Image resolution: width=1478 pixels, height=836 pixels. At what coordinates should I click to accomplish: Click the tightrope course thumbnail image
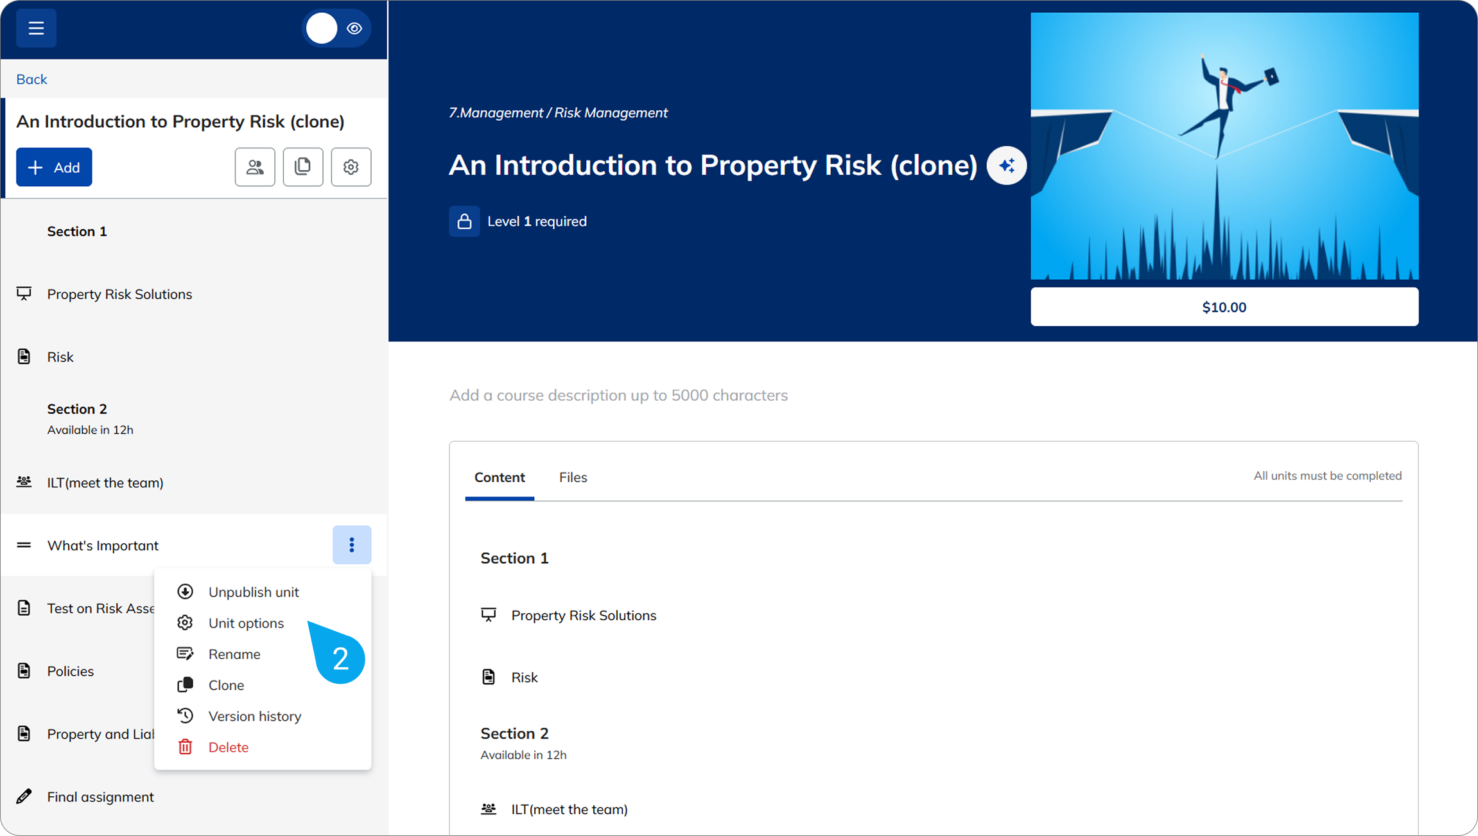click(1224, 146)
